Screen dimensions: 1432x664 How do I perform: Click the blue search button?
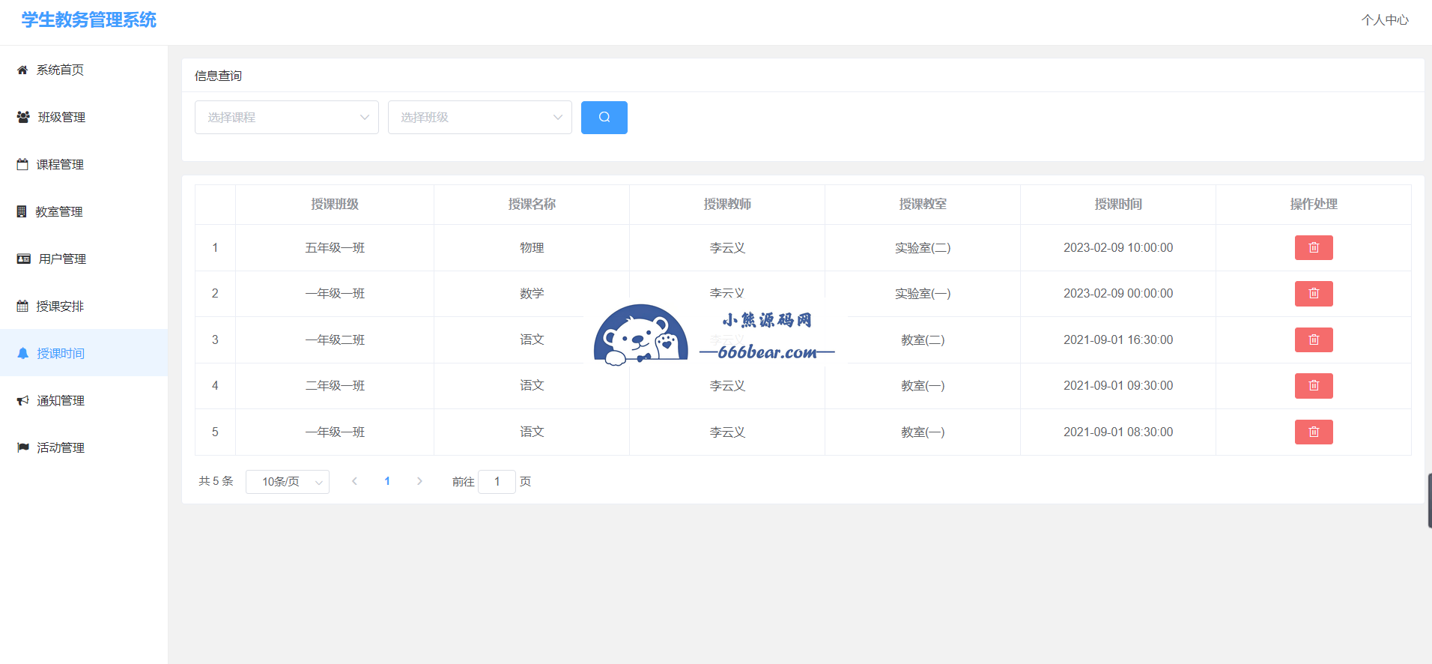coord(604,118)
